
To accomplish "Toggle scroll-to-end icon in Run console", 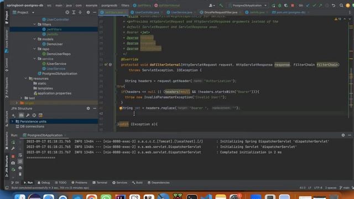I will click(20, 161).
